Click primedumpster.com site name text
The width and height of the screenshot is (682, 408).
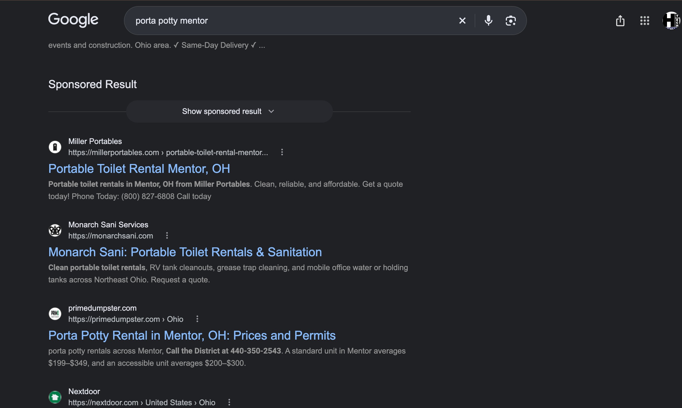(102, 308)
